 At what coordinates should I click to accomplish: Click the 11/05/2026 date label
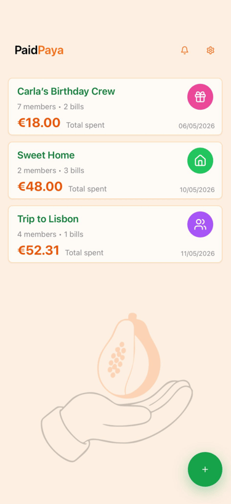click(x=198, y=254)
